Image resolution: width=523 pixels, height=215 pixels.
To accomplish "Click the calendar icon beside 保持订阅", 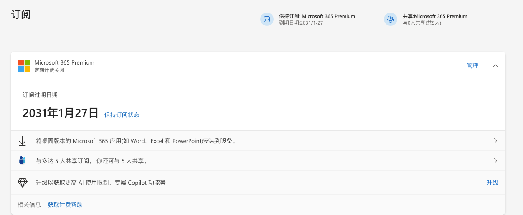I will pos(267,19).
